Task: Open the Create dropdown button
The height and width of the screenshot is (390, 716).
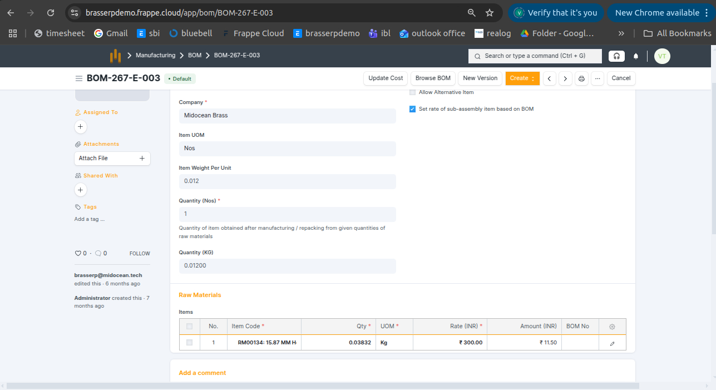Action: tap(522, 78)
